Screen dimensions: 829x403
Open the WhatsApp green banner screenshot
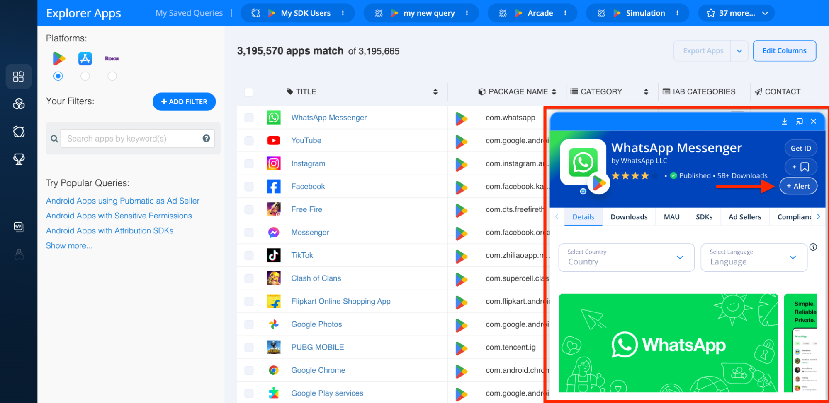point(669,343)
